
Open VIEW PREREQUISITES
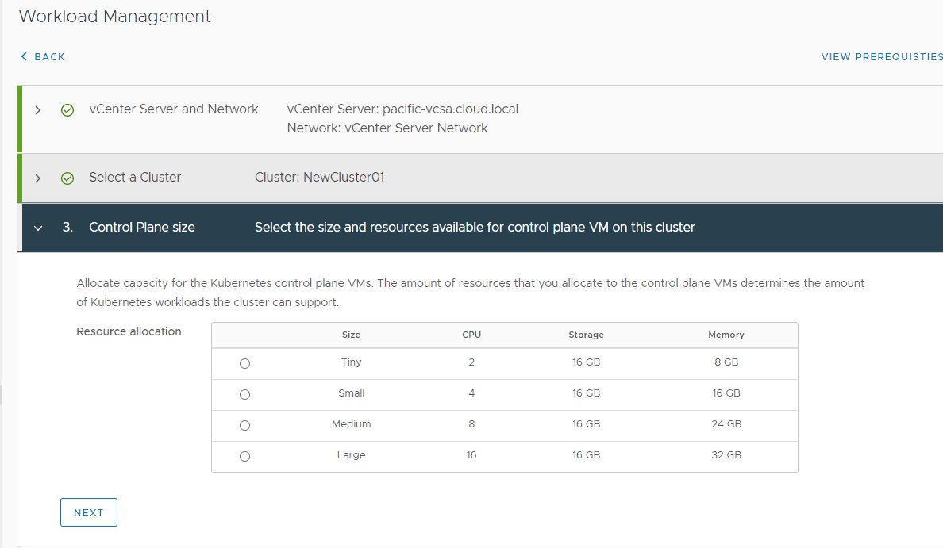[x=881, y=56]
